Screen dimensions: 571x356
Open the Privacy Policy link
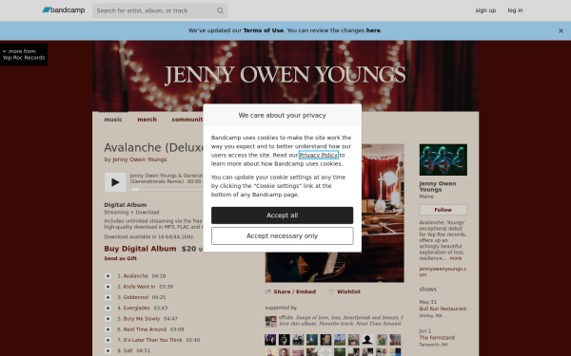click(318, 155)
